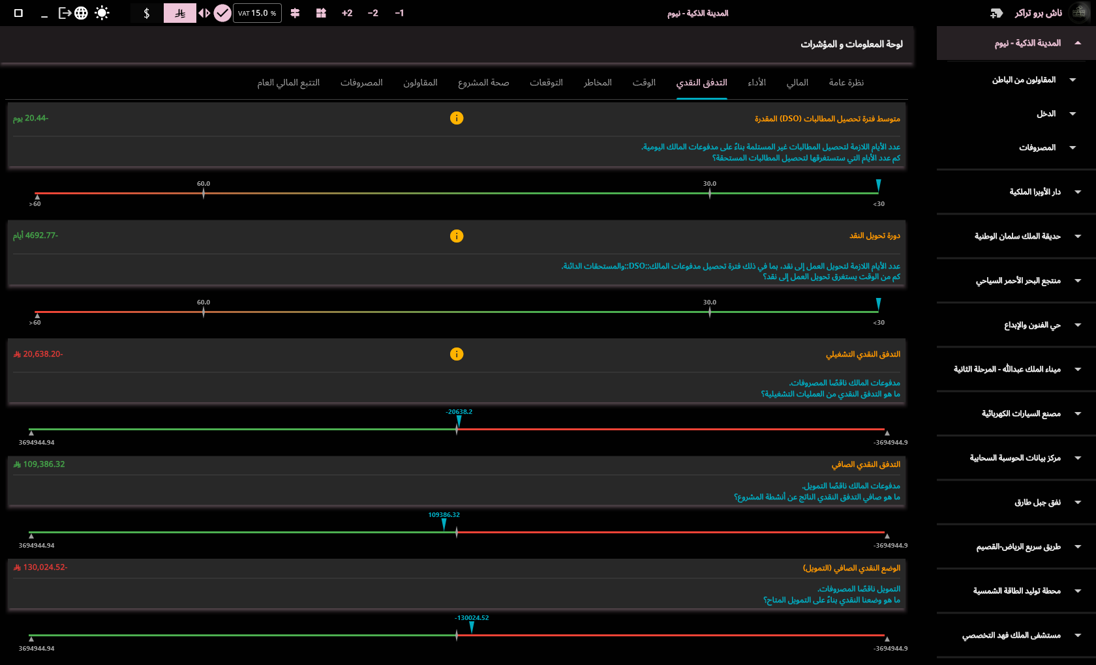Click the التدفق النقدي الصافي card title
The image size is (1096, 665).
pyautogui.click(x=866, y=464)
